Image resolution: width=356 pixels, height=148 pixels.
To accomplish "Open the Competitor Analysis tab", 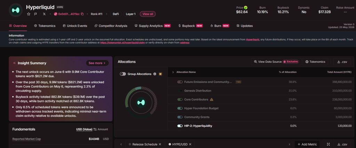I will click(111, 26).
